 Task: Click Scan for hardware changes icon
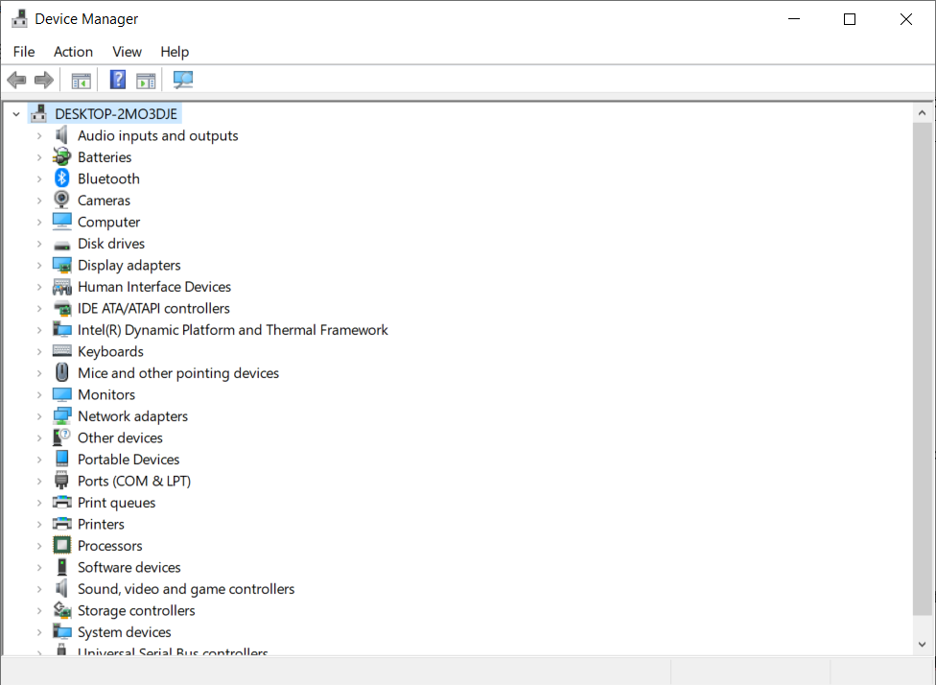click(x=182, y=80)
